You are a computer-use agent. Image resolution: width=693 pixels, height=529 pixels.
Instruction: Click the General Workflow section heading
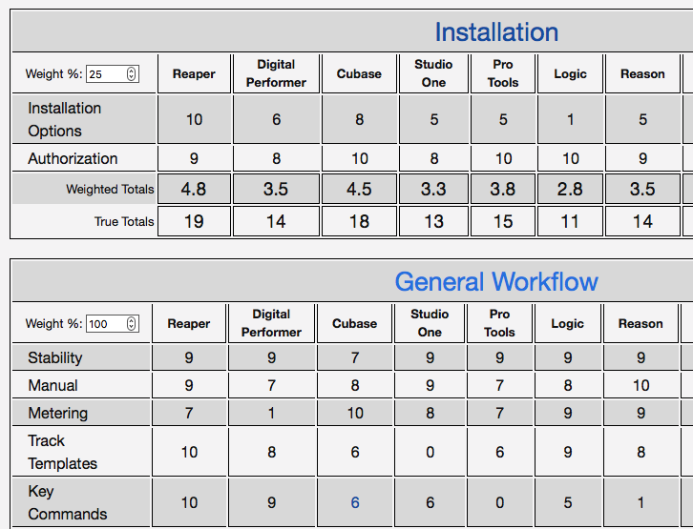[496, 282]
